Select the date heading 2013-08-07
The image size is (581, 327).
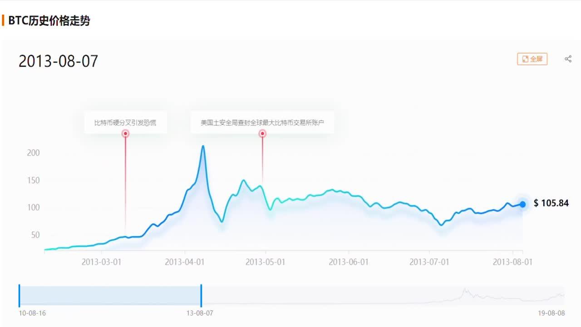(58, 60)
